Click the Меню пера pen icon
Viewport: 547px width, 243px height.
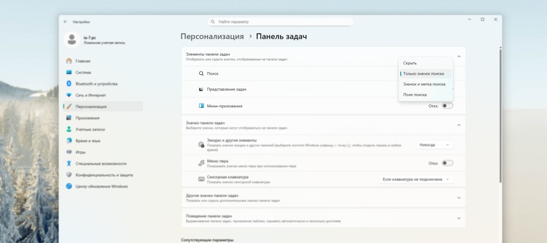tap(201, 163)
